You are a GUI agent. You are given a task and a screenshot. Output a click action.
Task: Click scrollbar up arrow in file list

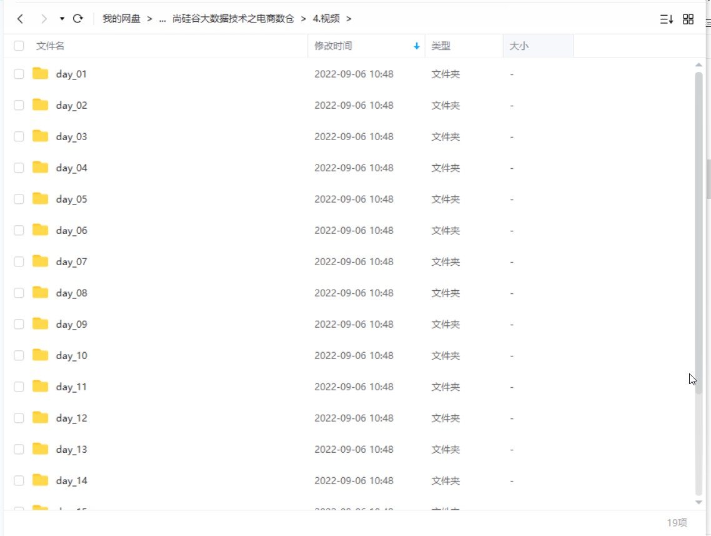point(699,65)
